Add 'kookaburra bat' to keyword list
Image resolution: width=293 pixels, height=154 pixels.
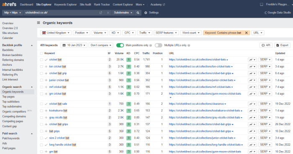tap(46, 110)
